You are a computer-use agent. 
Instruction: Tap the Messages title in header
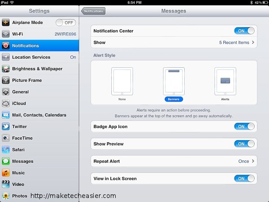click(174, 11)
